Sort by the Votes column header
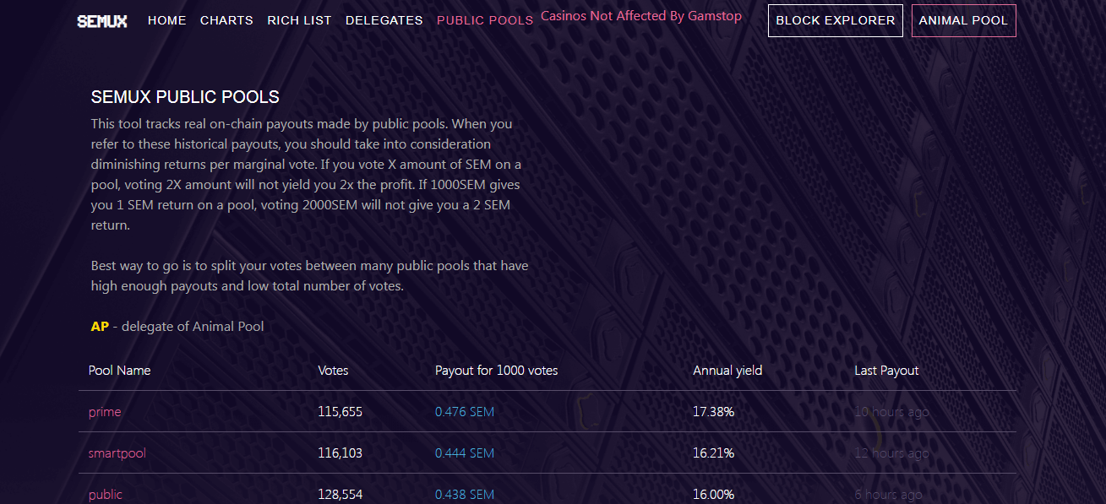Image resolution: width=1106 pixels, height=504 pixels. [333, 371]
